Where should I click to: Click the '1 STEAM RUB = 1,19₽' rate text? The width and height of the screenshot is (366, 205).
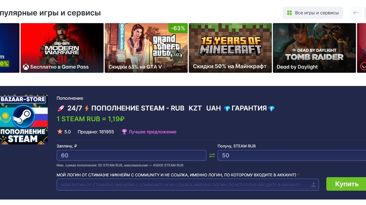pyautogui.click(x=90, y=119)
